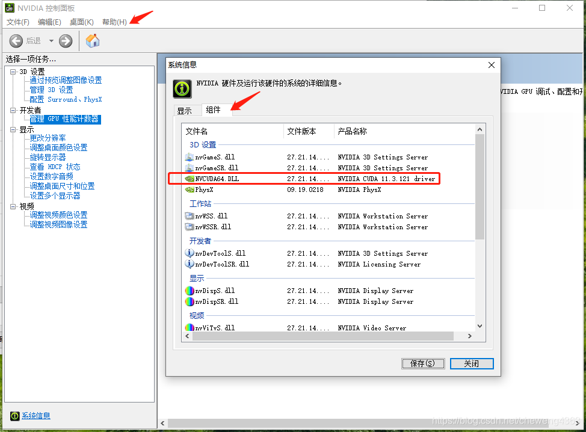The width and height of the screenshot is (586, 432).
Task: Open the Home icon in toolbar
Action: 93,41
